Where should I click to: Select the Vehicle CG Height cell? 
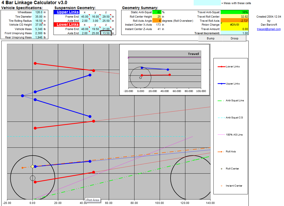[x=38, y=25]
